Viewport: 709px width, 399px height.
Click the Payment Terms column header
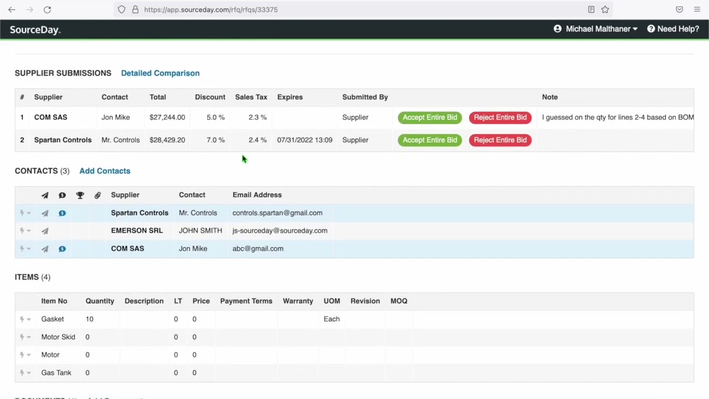[x=246, y=301]
